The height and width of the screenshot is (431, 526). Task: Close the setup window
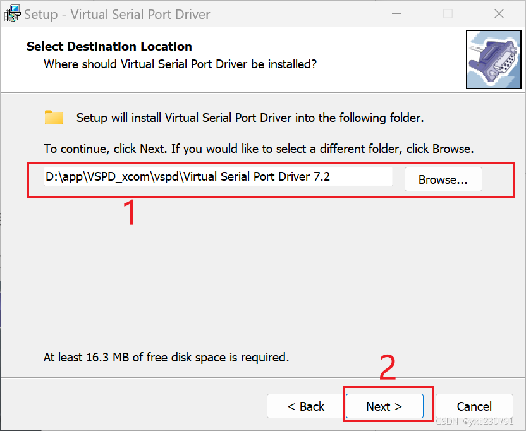499,14
